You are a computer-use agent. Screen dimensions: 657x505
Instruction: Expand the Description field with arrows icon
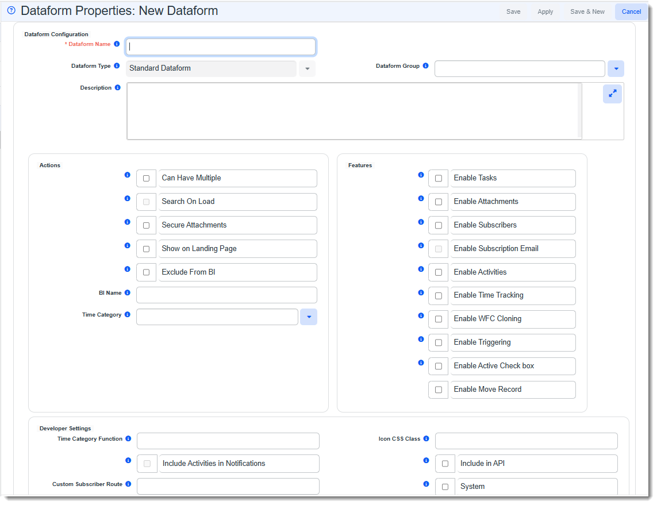tap(612, 94)
